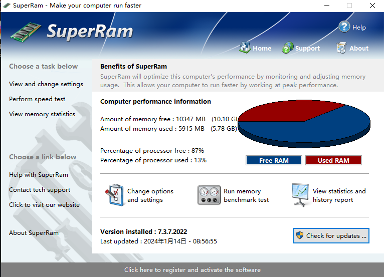The width and height of the screenshot is (384, 277).
Task: Click the blue Free RAM legend swatch
Action: 274,160
